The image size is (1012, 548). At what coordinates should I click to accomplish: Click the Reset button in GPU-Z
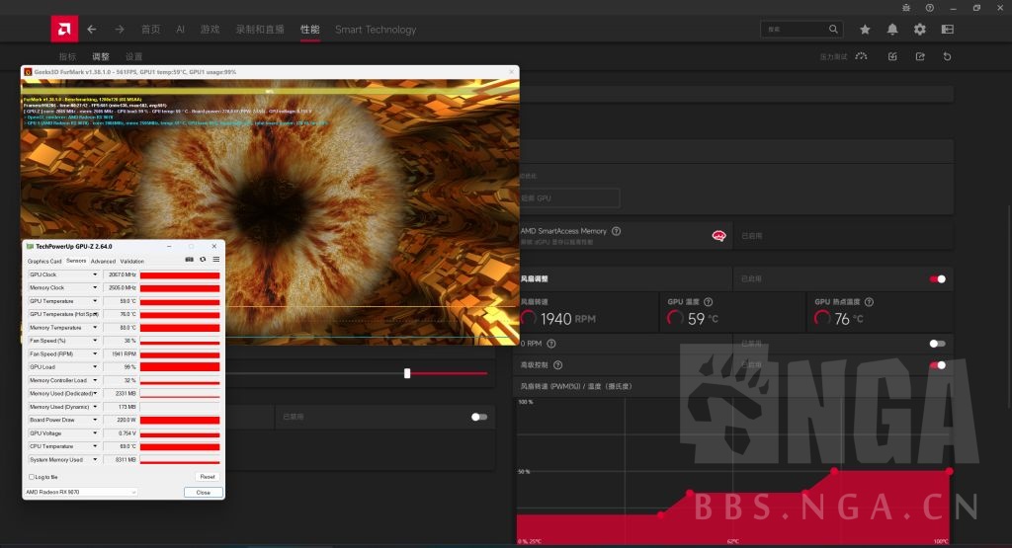coord(207,476)
